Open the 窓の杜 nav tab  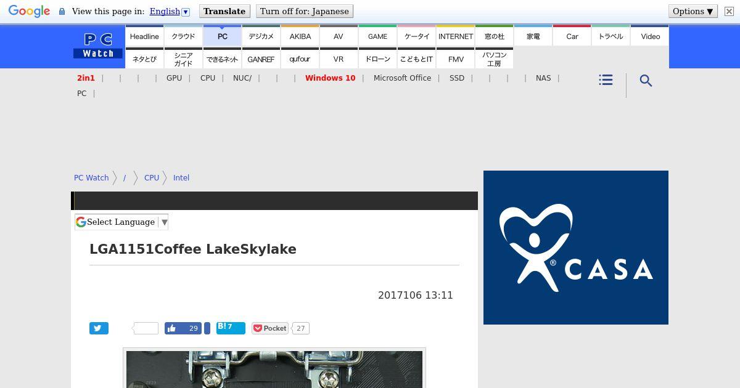click(x=494, y=36)
